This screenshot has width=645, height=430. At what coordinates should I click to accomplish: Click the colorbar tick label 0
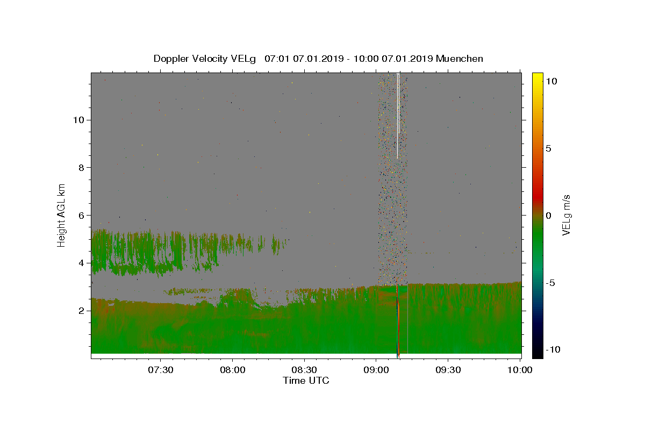[x=548, y=216]
